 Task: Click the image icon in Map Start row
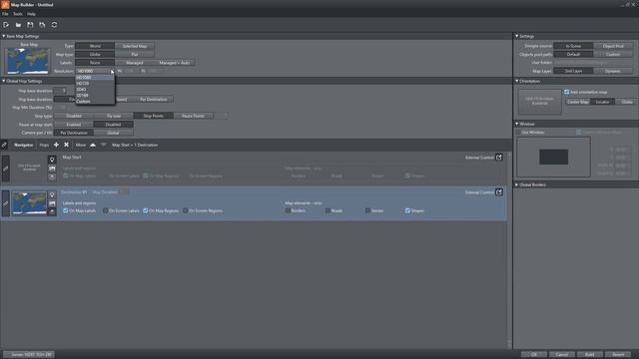[52, 169]
